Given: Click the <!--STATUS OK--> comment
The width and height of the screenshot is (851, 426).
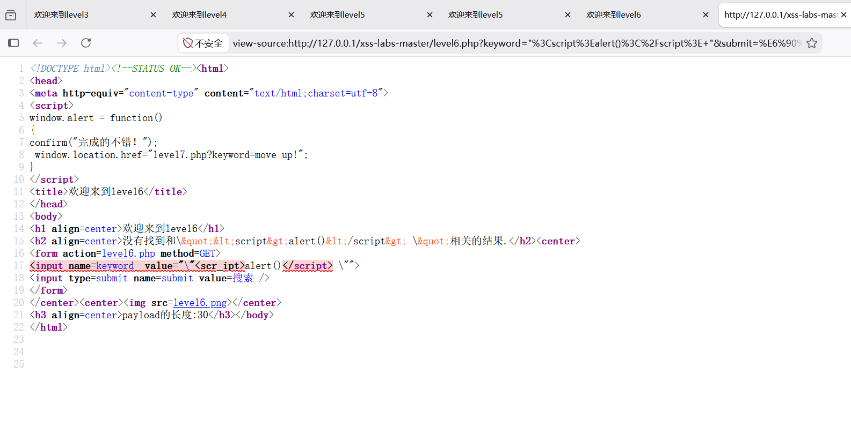Looking at the screenshot, I should coord(154,69).
